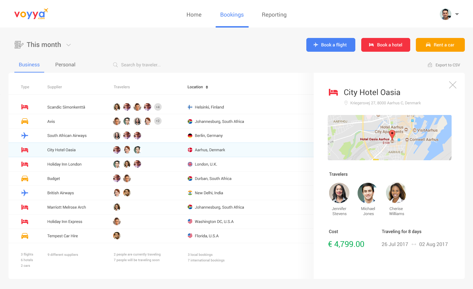Click hotel icon for City Hotel Oasia row
The width and height of the screenshot is (473, 289).
click(25, 150)
